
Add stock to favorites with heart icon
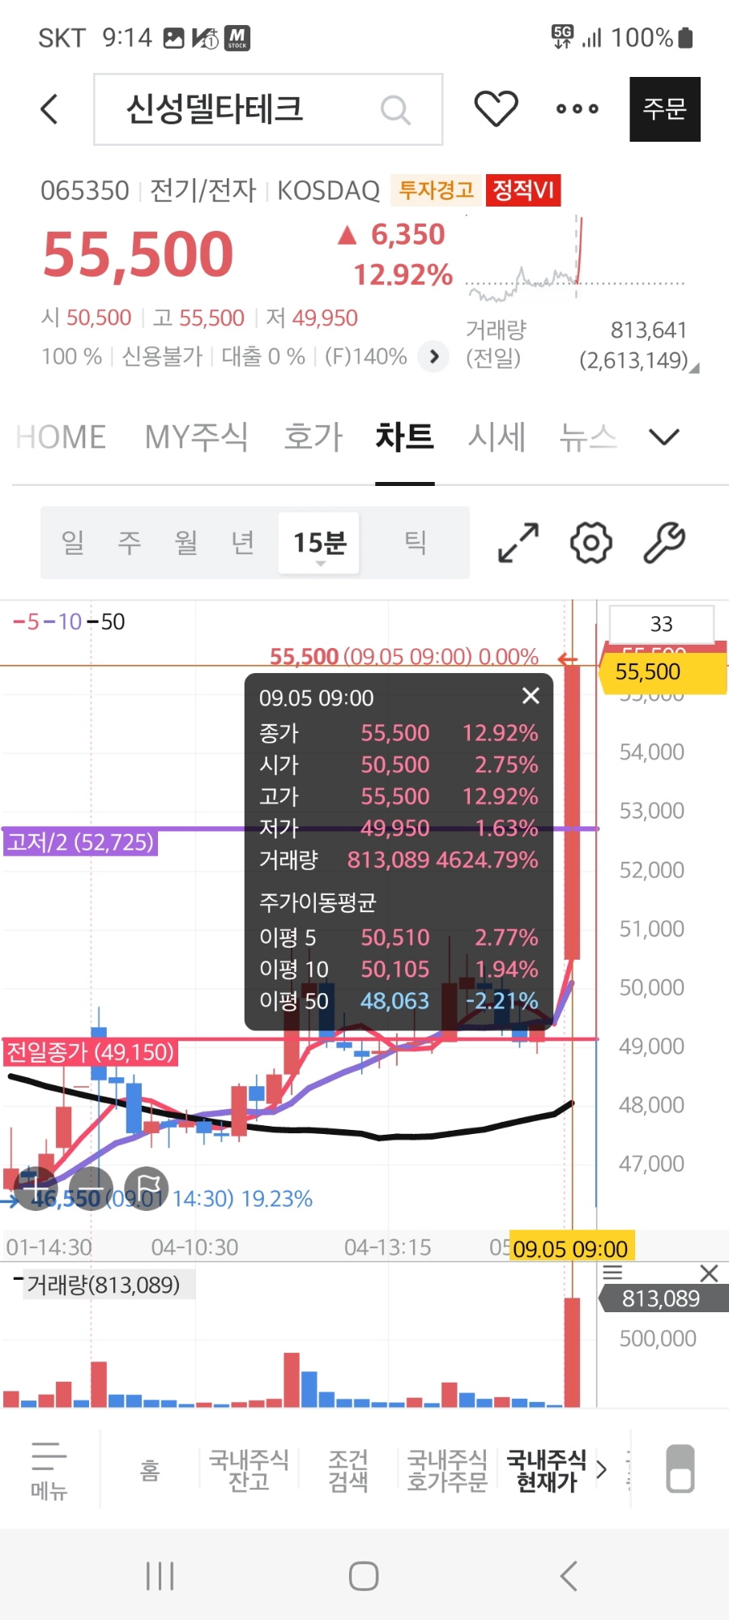[x=496, y=109]
